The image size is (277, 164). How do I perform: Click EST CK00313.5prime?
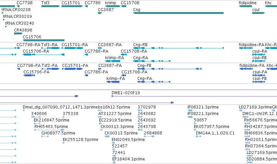[107, 136]
